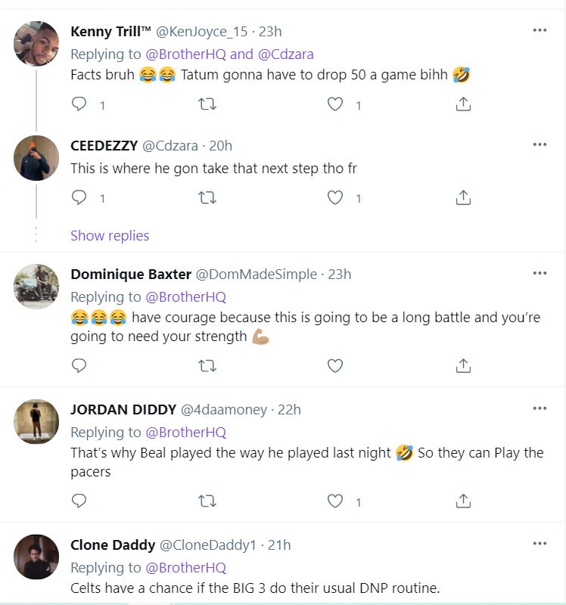Like CEEDEZZY's tweet

tap(335, 198)
